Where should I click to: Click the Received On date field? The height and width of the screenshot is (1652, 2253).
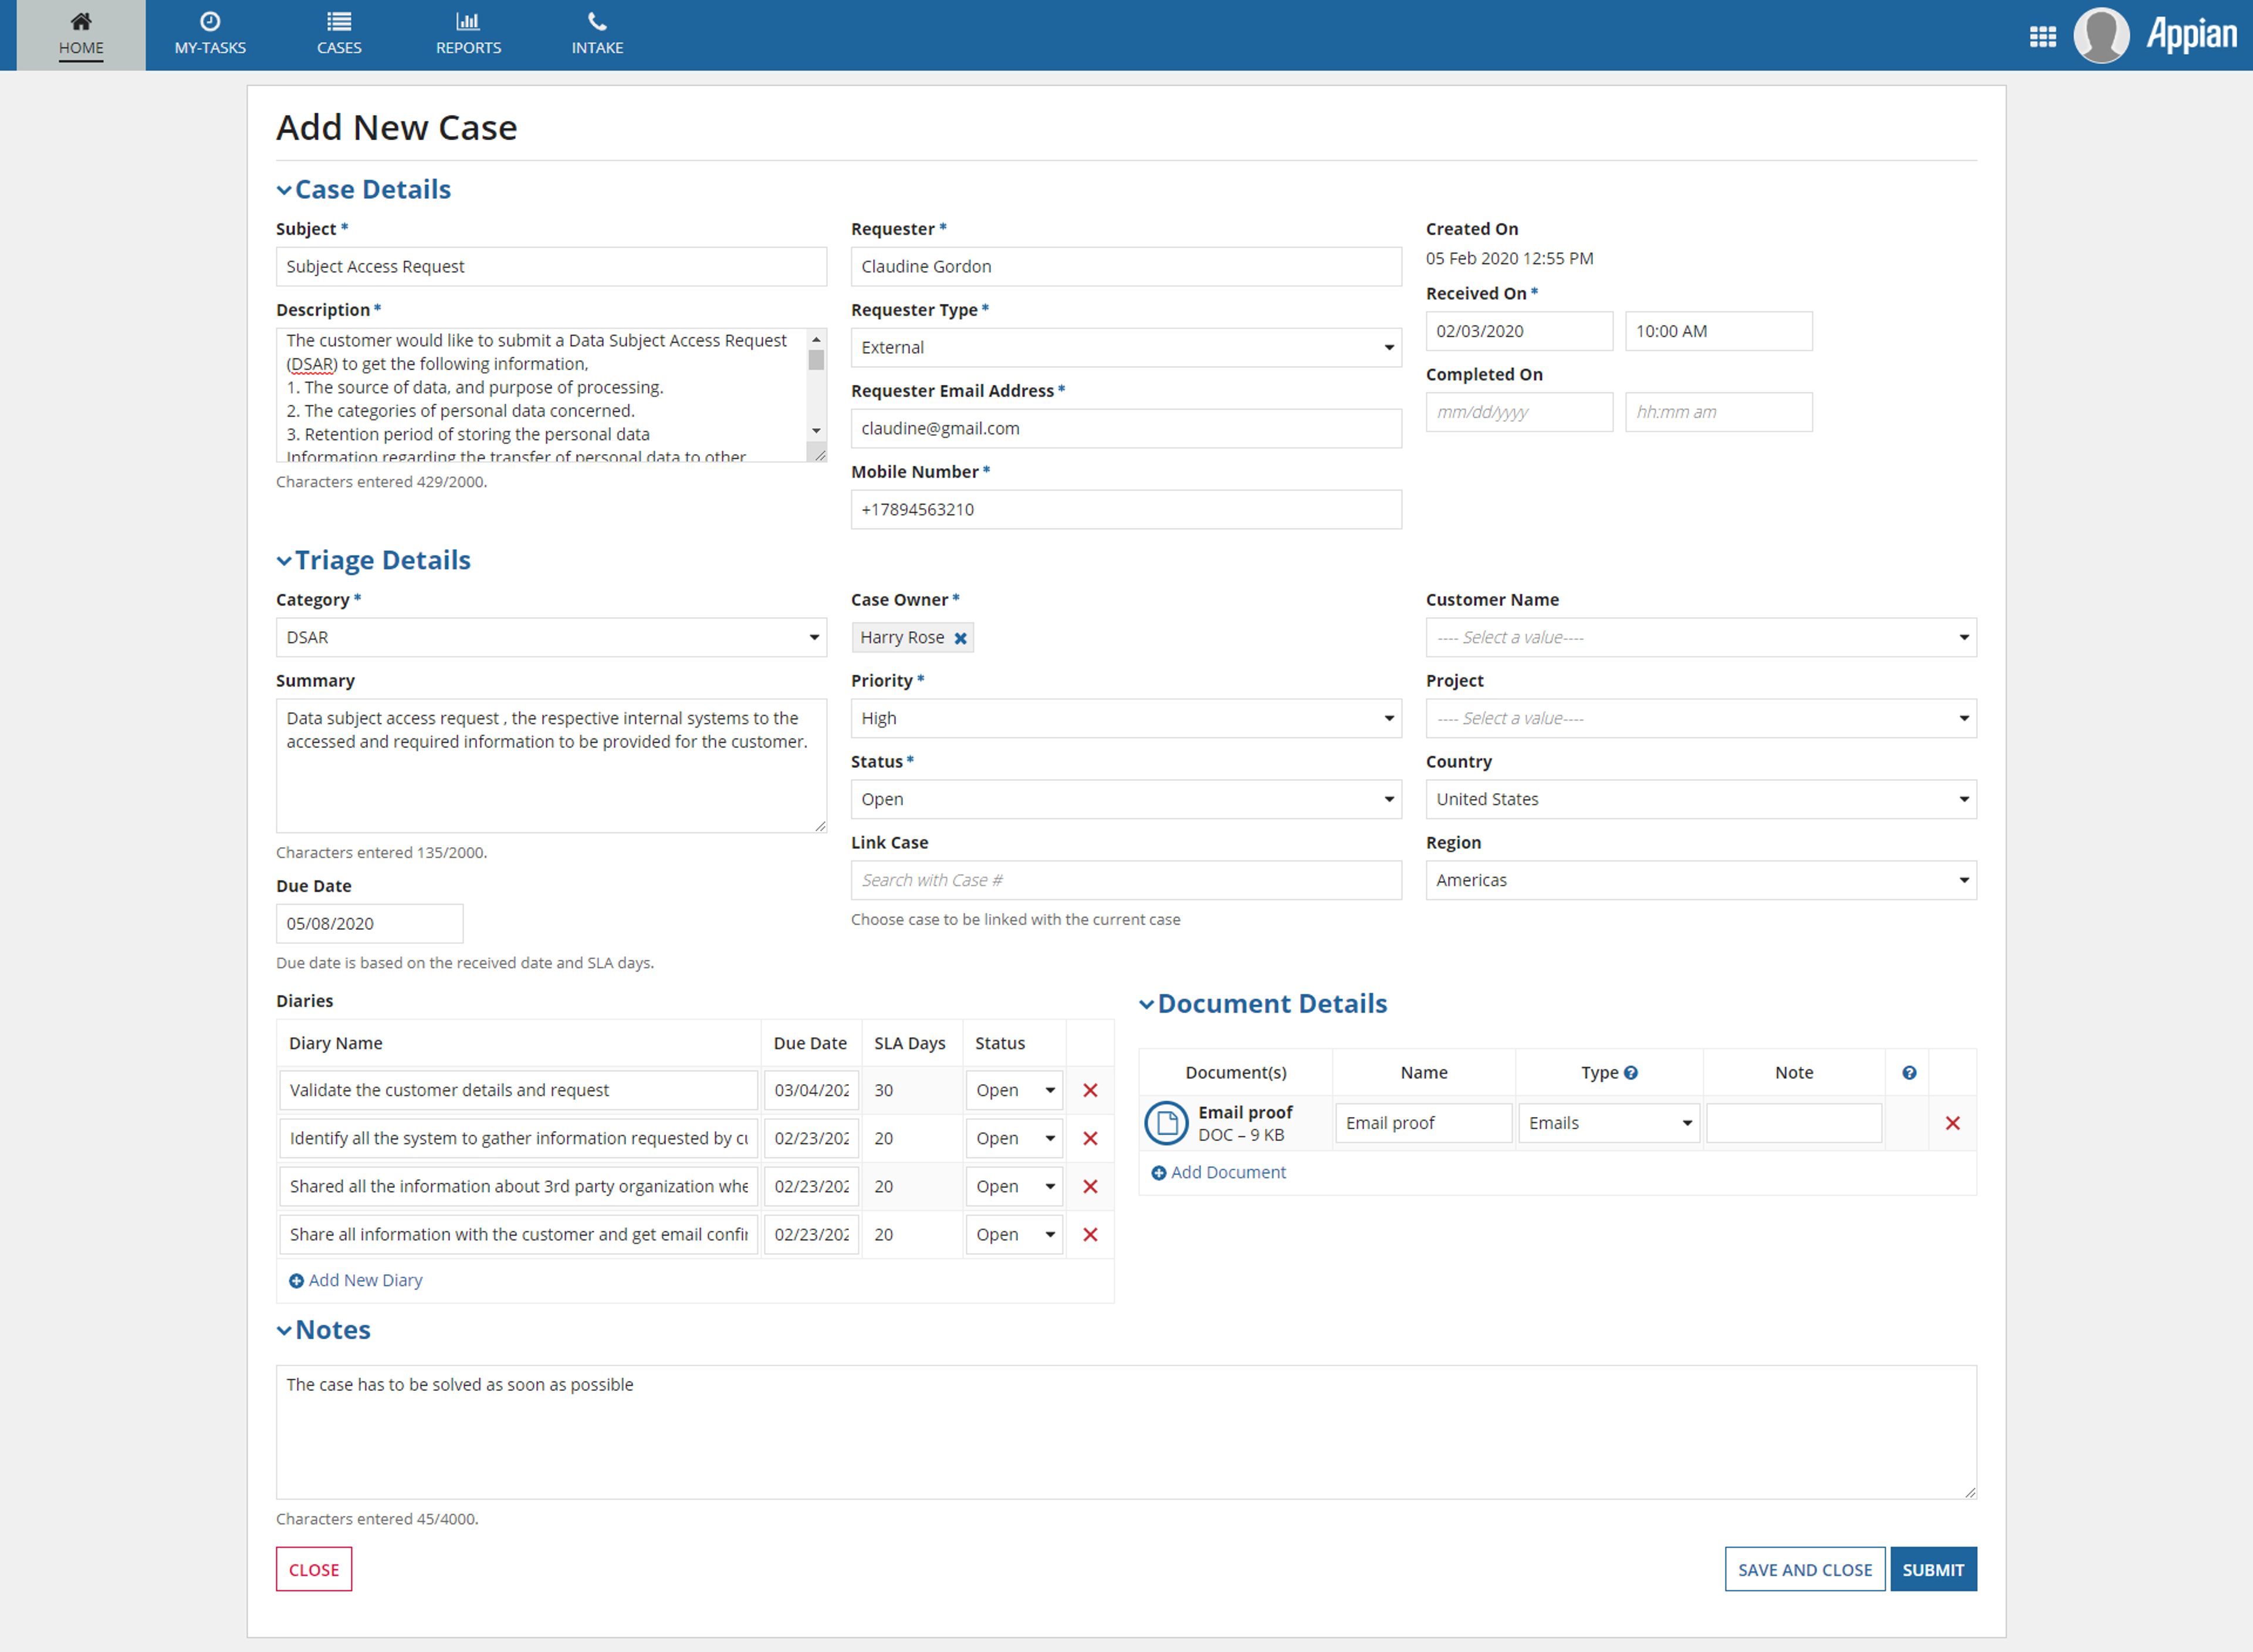(1519, 331)
